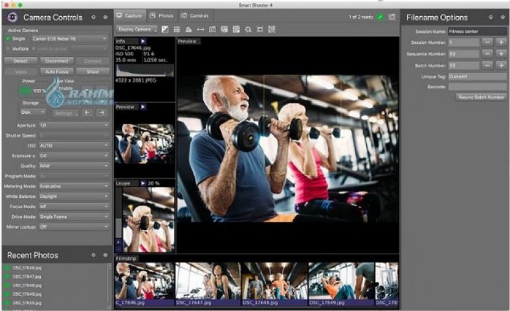Click the left arrow button beside Settings
This screenshot has width=510, height=311.
click(87, 113)
